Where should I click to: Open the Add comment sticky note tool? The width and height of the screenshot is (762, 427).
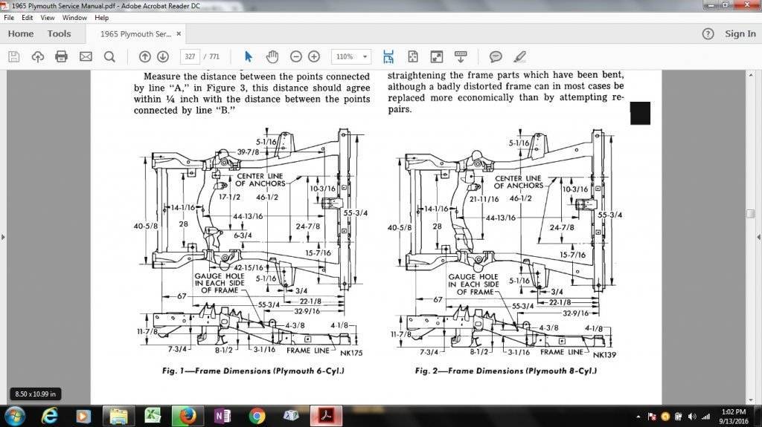496,56
